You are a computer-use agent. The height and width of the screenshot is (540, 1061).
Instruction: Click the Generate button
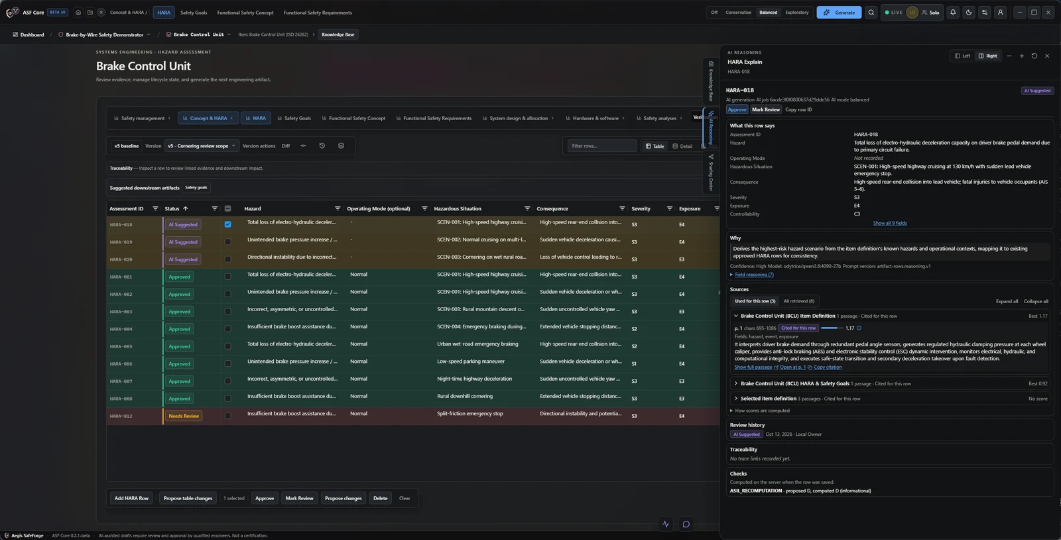[x=839, y=13]
